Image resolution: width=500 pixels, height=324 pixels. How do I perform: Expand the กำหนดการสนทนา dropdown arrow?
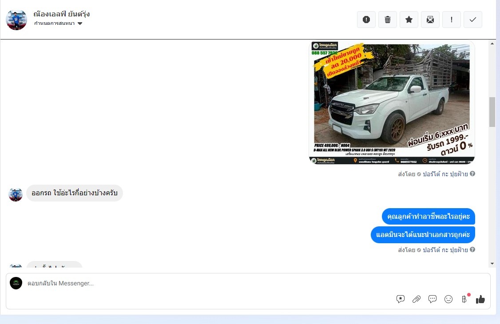tap(80, 23)
